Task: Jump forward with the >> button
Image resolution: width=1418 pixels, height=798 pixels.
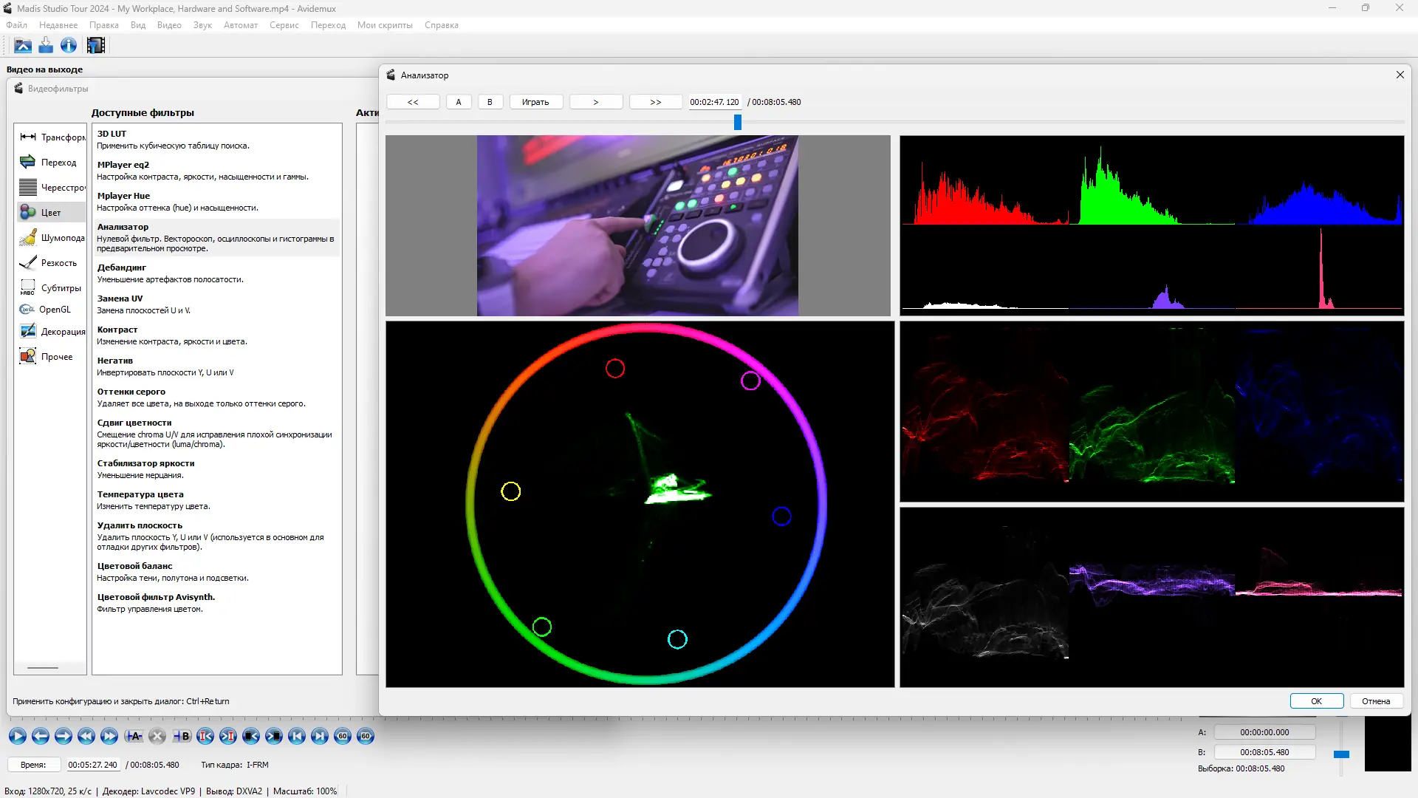Action: [655, 102]
